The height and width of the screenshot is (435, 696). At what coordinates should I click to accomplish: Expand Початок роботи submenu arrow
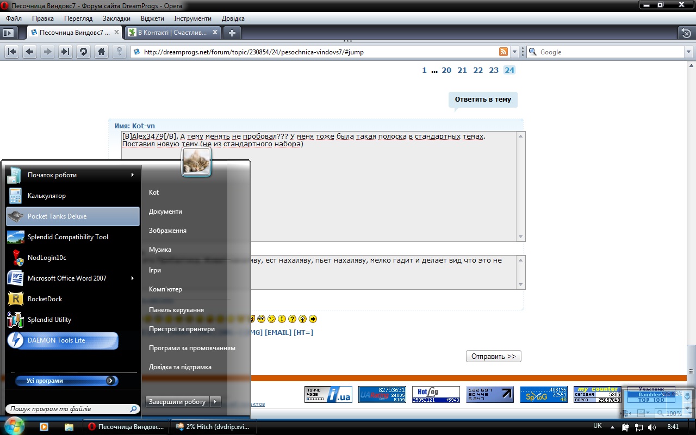pos(132,175)
